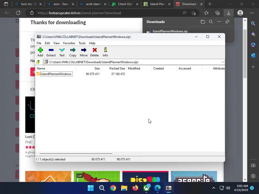Open the Info tool in 7-Zip

pos(105,52)
